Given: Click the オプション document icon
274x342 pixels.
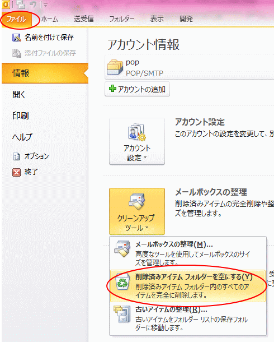Looking at the screenshot, I should point(17,156).
